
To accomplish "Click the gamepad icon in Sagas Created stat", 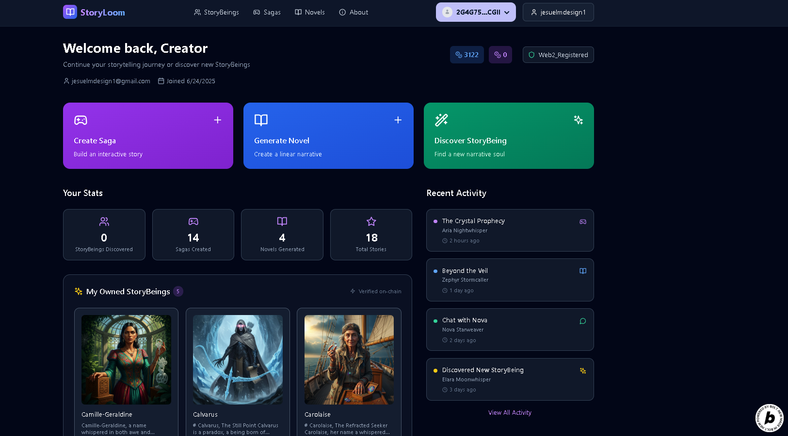I will 193,222.
